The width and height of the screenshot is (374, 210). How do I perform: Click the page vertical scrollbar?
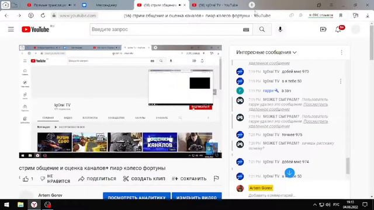[372, 43]
